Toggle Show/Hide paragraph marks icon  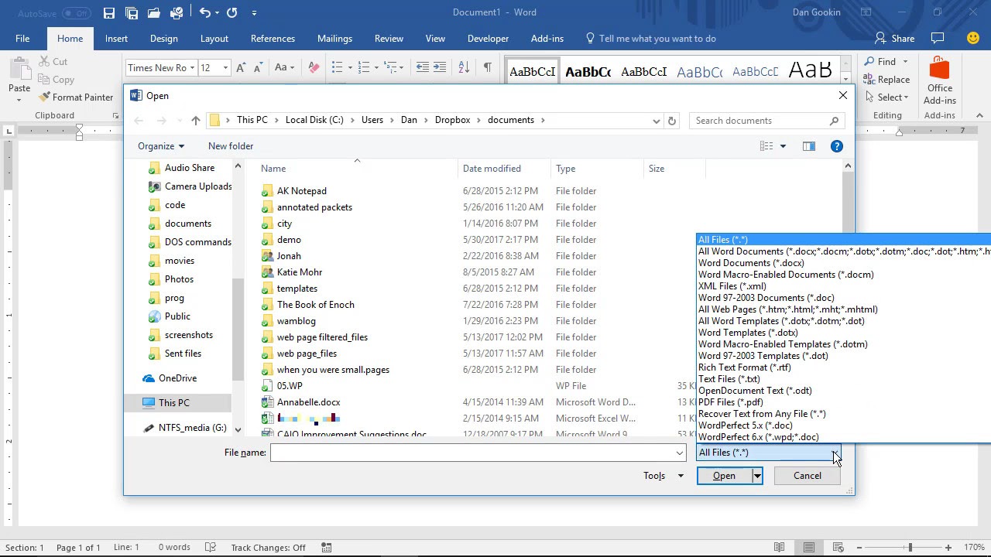point(487,67)
